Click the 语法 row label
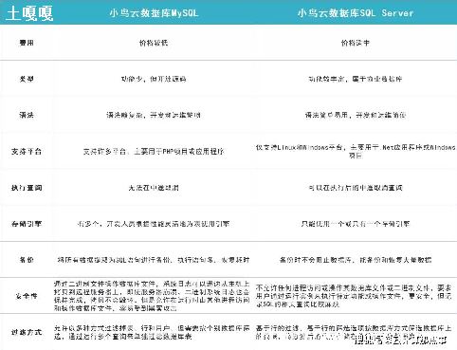This screenshot has height=350, width=457. pyautogui.click(x=27, y=115)
